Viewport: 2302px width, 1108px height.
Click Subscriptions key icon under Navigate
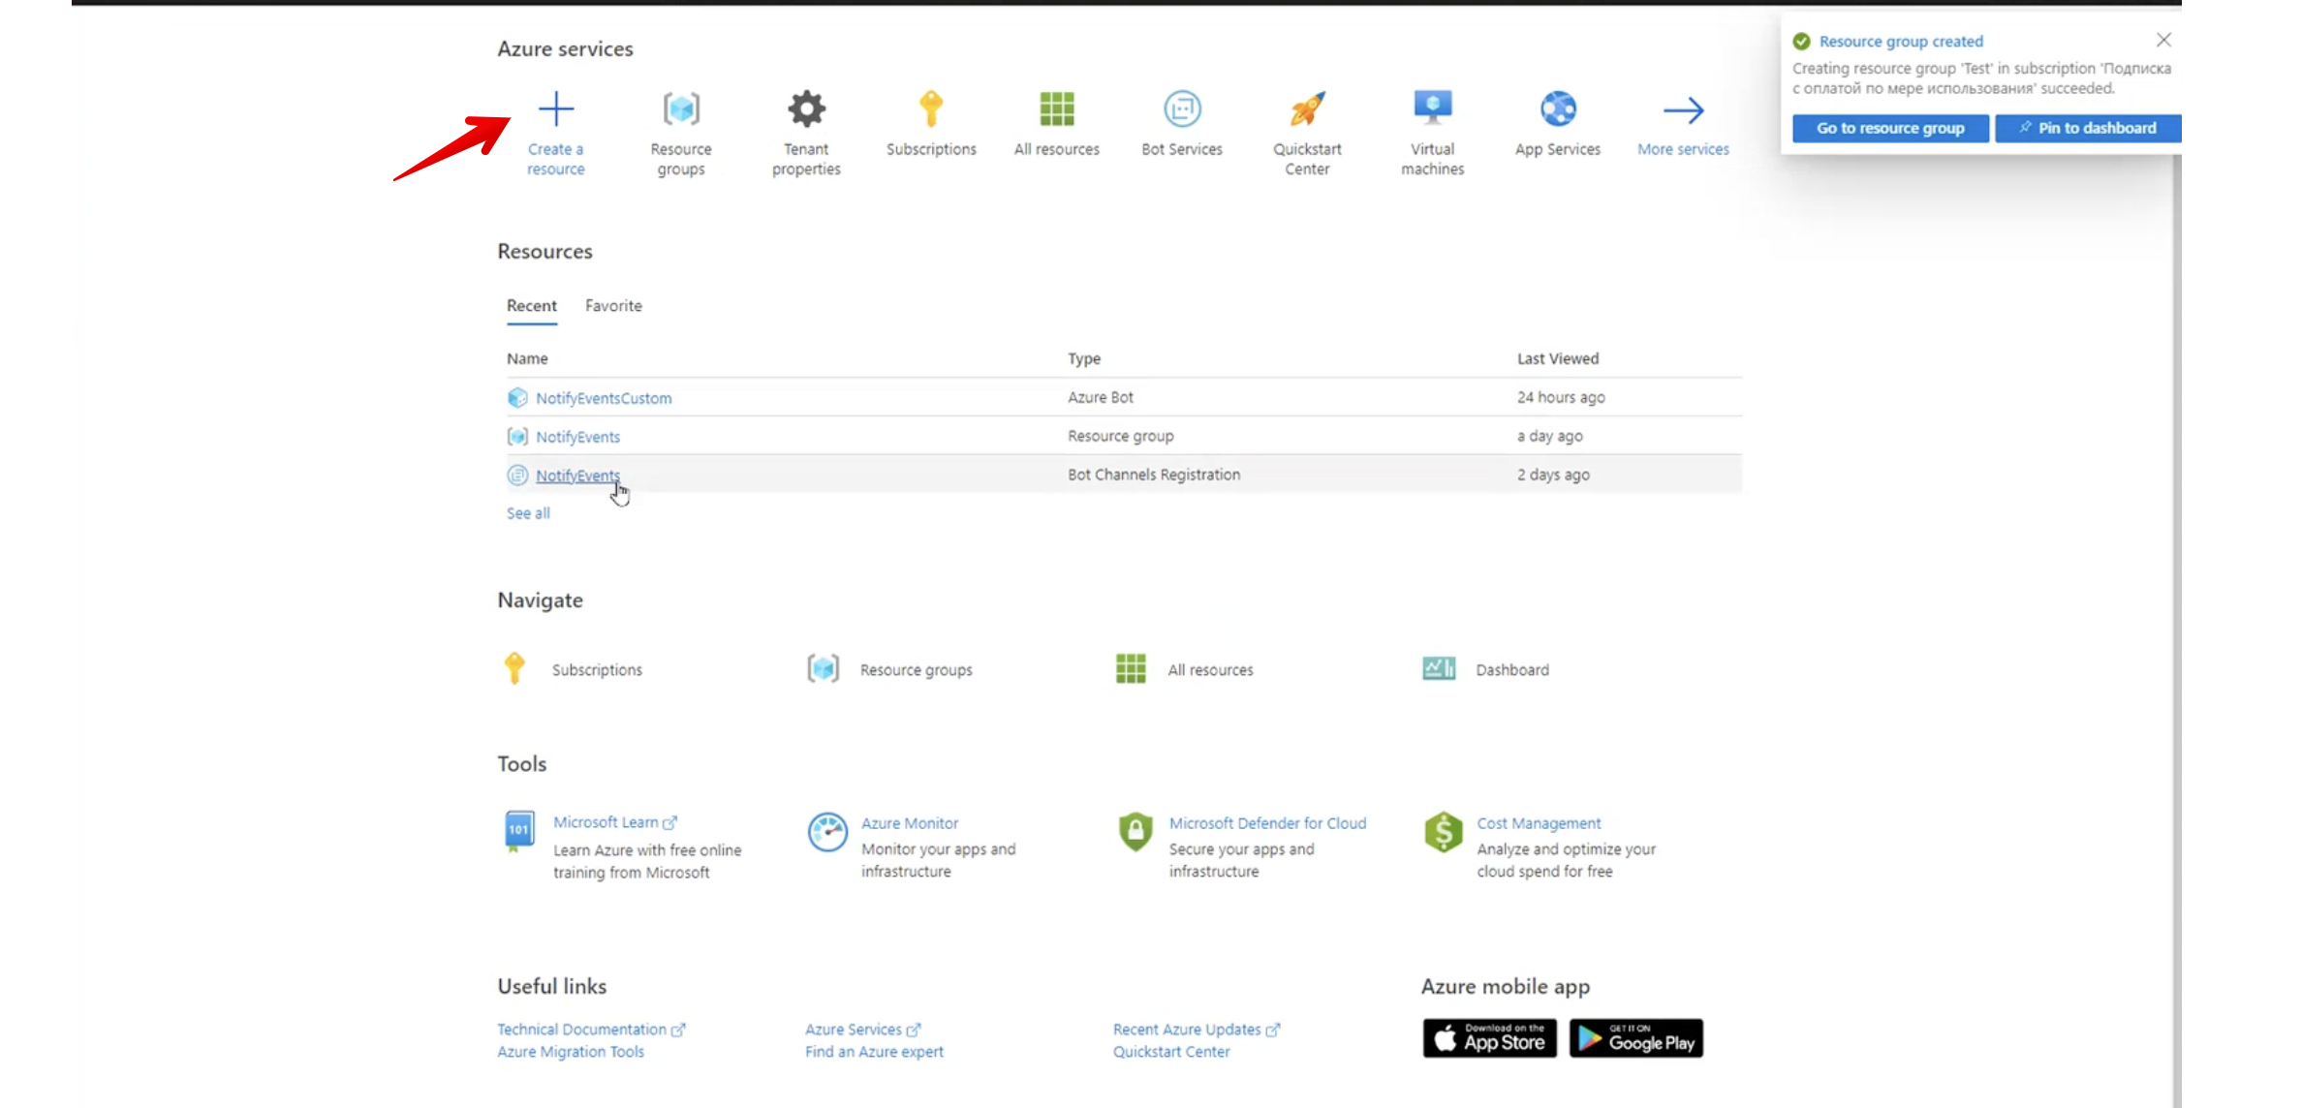pos(514,668)
